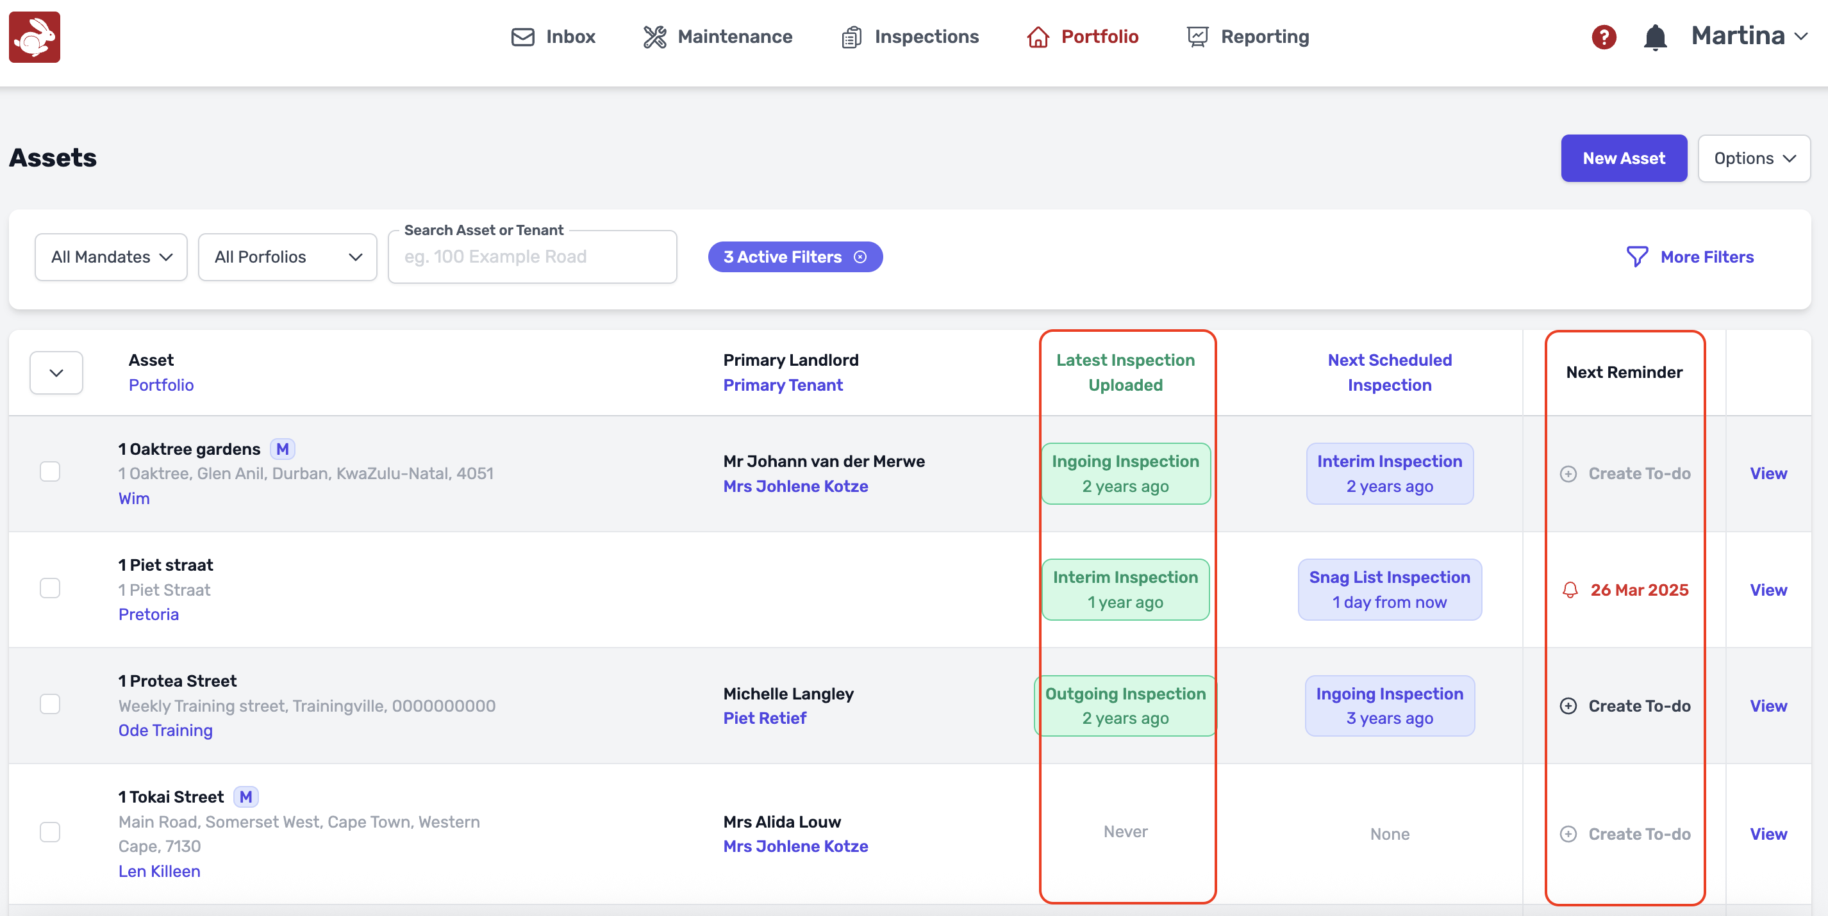This screenshot has height=916, width=1828.
Task: Open the Mrs Johlene Kotze tenant link for Oaktree
Action: [795, 486]
